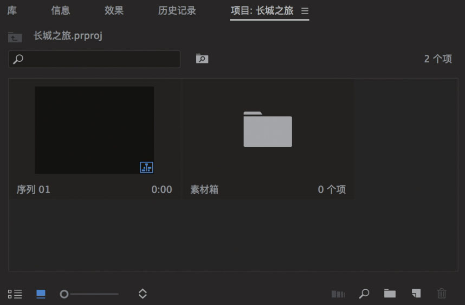Image resolution: width=465 pixels, height=305 pixels.
Task: Open the 历史记录 tab
Action: coord(177,10)
